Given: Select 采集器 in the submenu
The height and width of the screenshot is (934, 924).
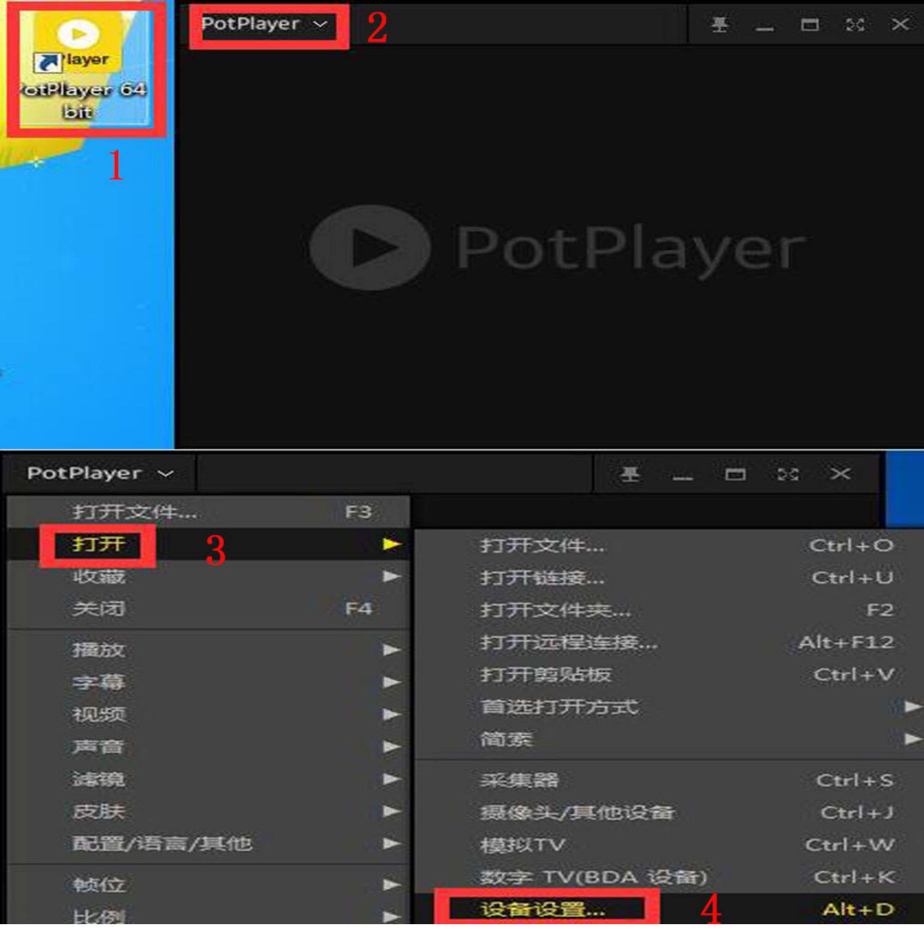Looking at the screenshot, I should [x=670, y=781].
